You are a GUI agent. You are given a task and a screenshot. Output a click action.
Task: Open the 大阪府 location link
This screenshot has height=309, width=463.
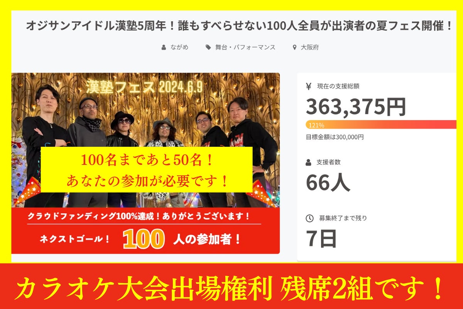[310, 48]
